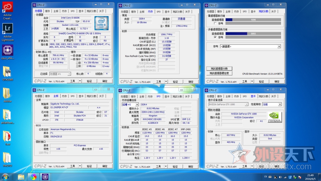Open the 参考 <请选择> reference dropdown
Screen dimensions: 321x181
point(279,47)
